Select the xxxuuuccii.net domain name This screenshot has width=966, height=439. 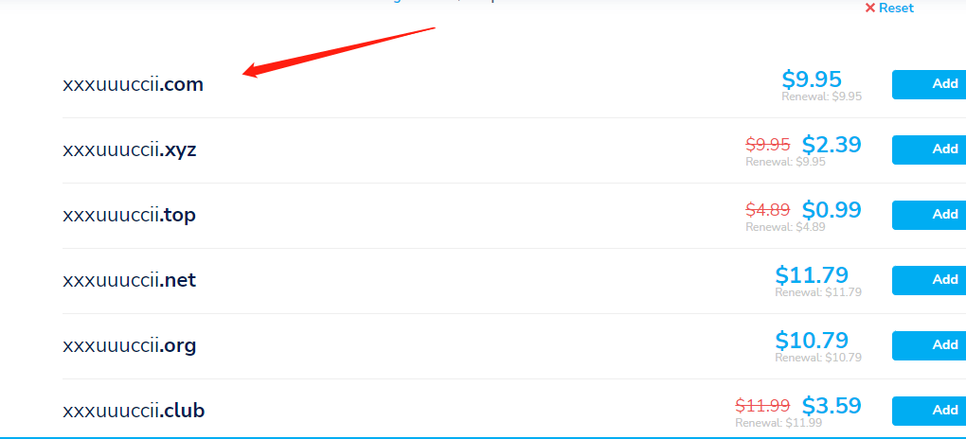pos(130,280)
